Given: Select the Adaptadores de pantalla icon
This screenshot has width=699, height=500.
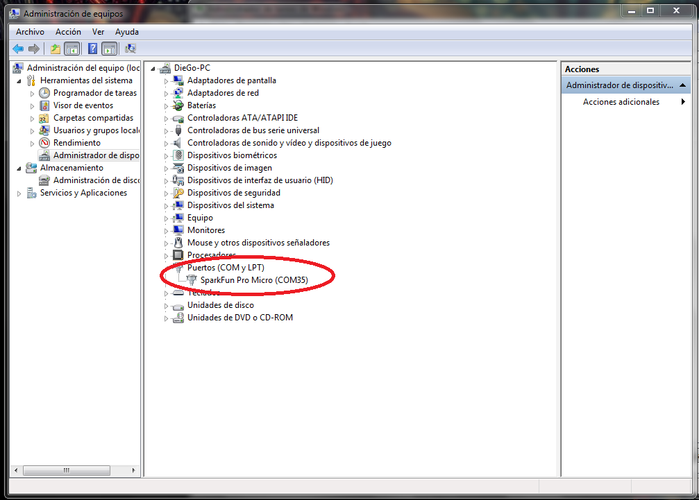Looking at the screenshot, I should tap(178, 80).
